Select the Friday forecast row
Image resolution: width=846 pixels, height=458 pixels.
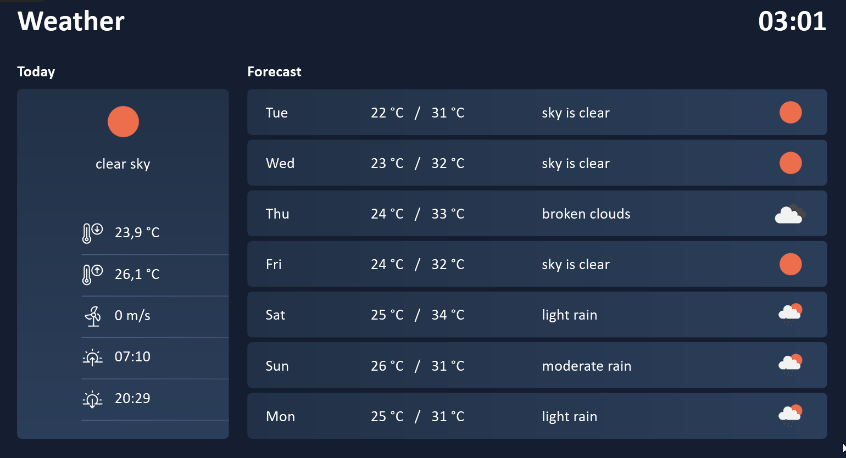pos(537,264)
